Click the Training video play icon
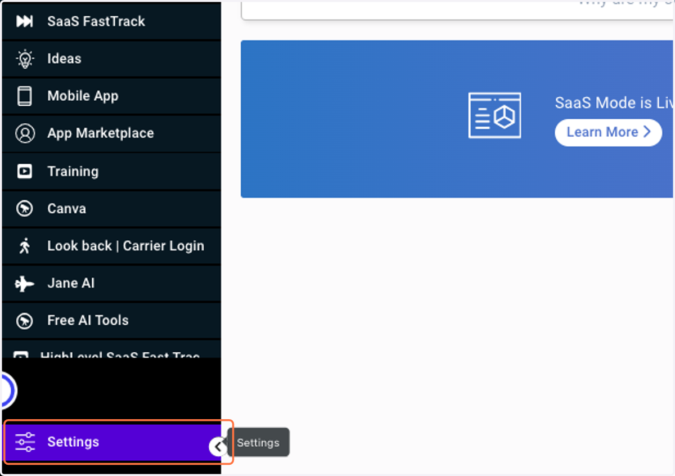This screenshot has height=476, width=675. coord(24,171)
